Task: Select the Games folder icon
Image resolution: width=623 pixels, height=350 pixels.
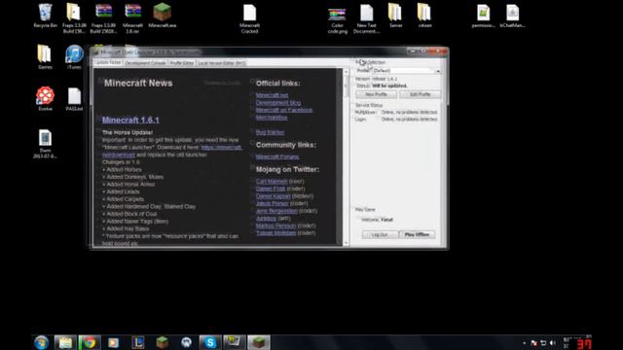Action: (x=45, y=57)
